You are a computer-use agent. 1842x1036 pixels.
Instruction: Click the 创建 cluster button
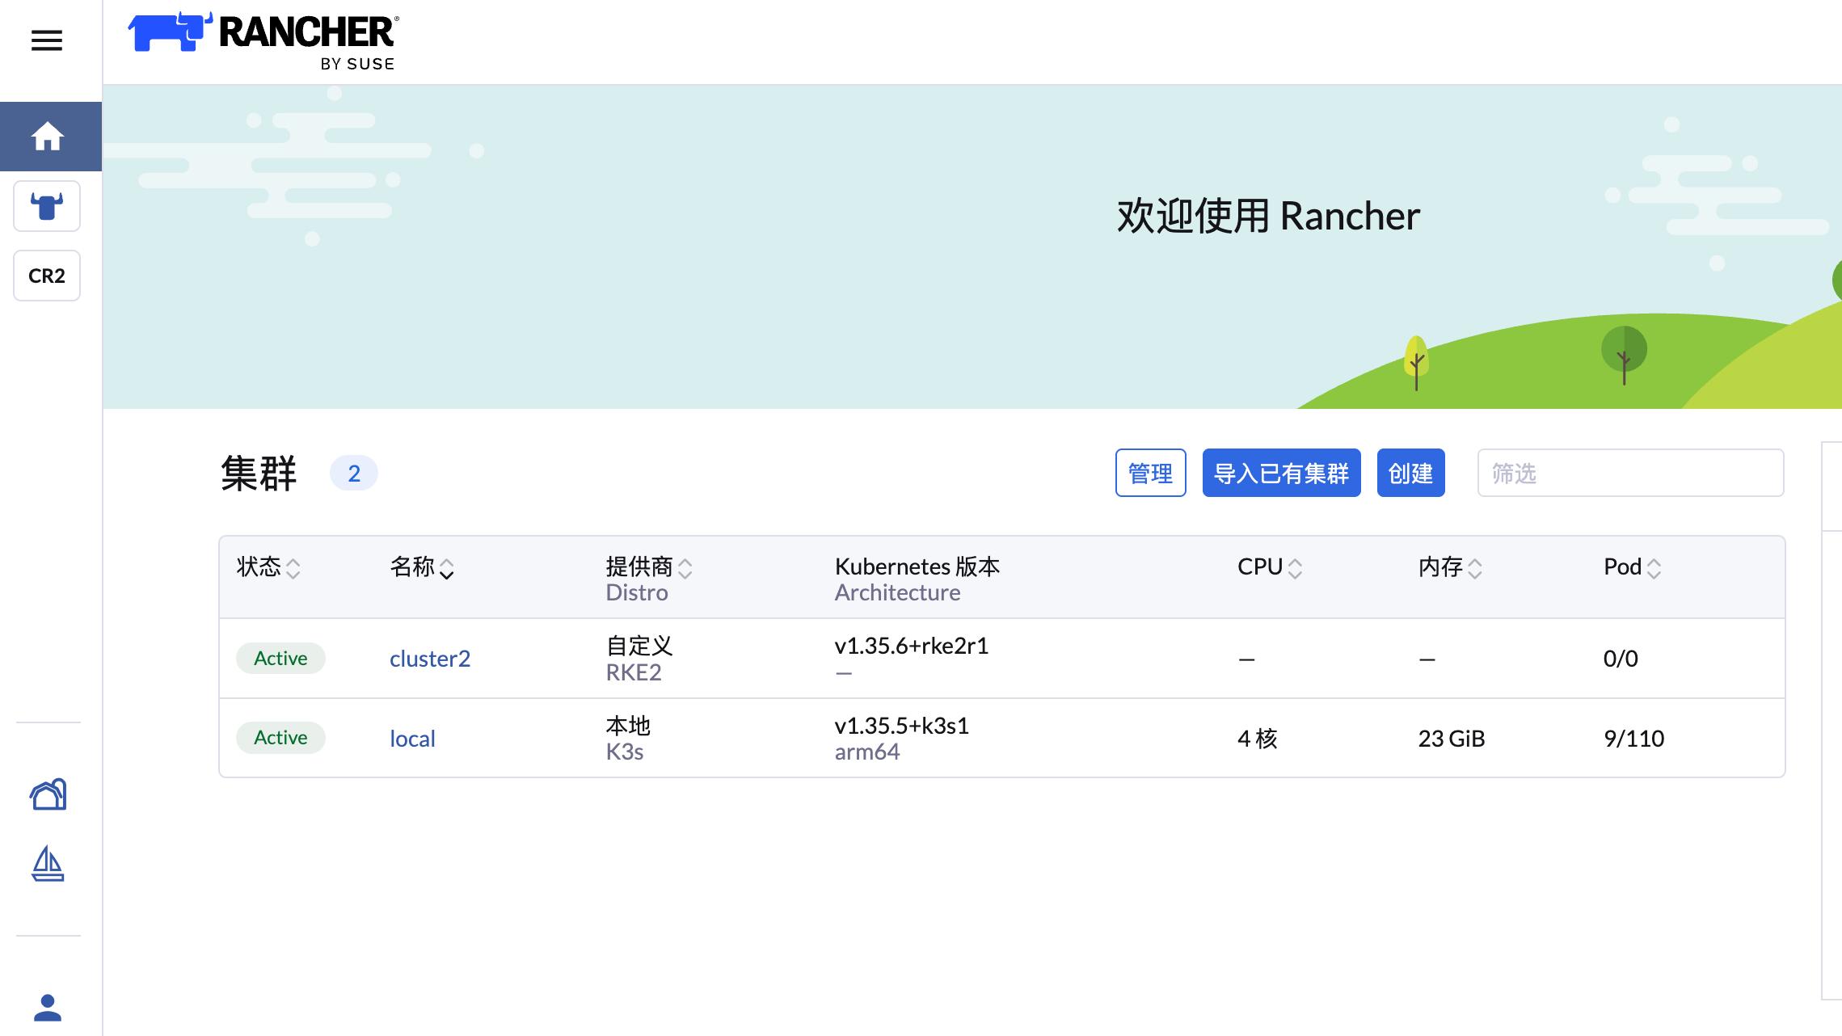tap(1411, 473)
